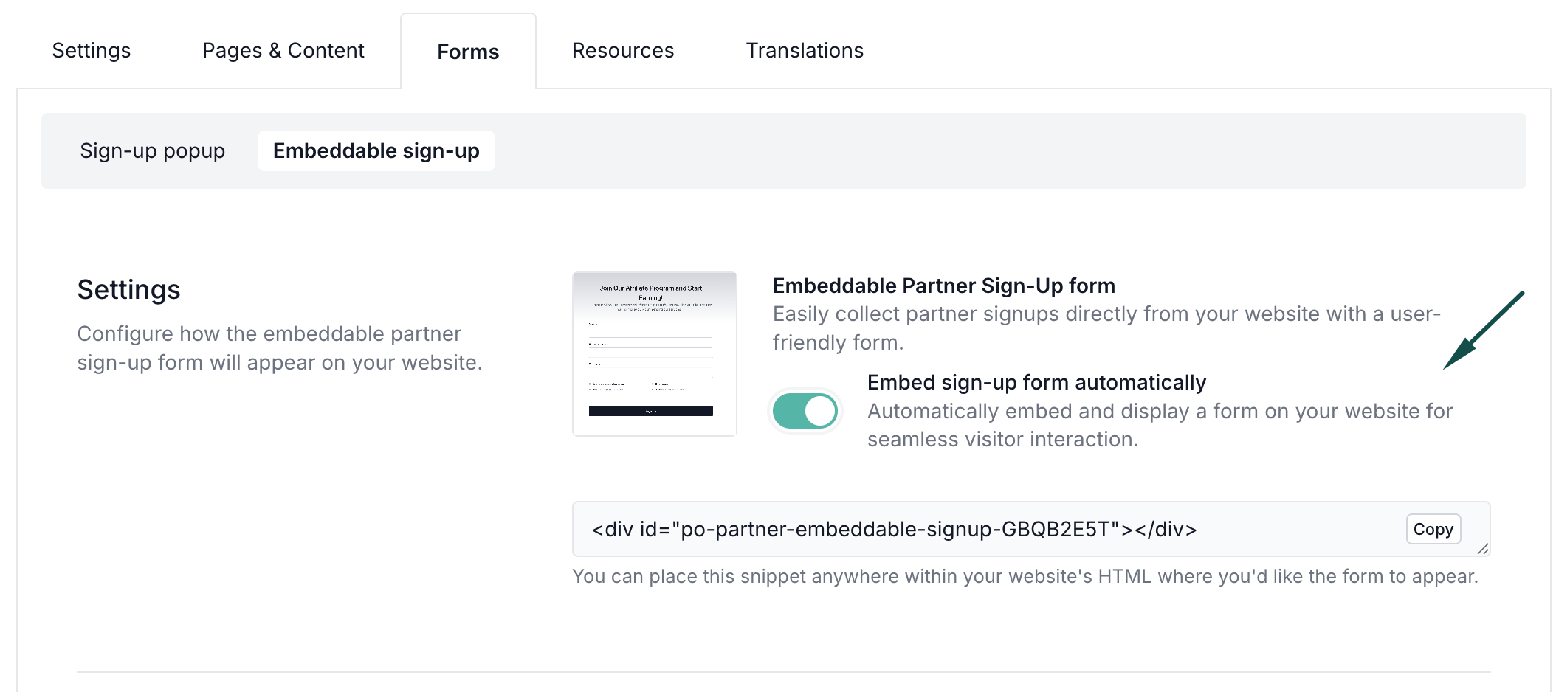
Task: Select the Forms tab
Action: [468, 52]
